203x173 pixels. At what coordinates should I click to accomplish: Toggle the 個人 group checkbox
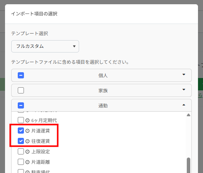pos(21,75)
